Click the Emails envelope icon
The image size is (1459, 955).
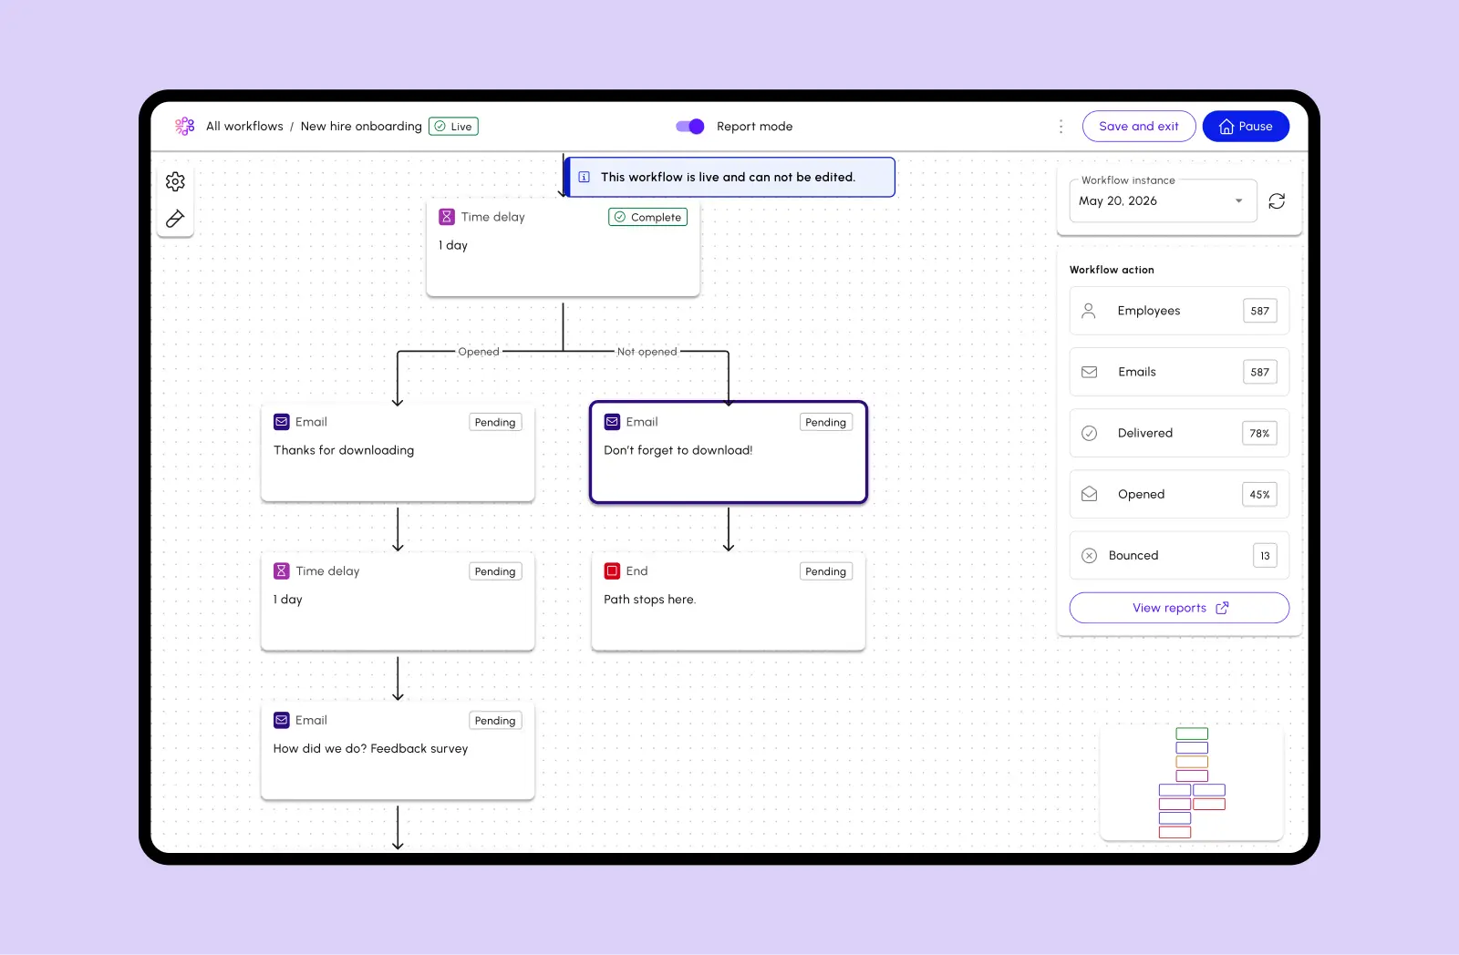(1089, 372)
